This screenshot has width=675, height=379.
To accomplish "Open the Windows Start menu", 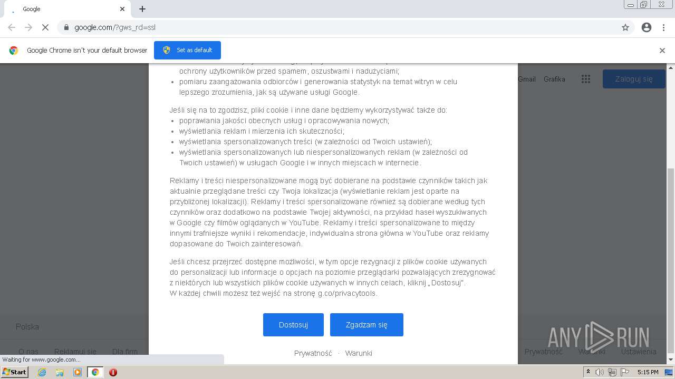I will (x=14, y=372).
